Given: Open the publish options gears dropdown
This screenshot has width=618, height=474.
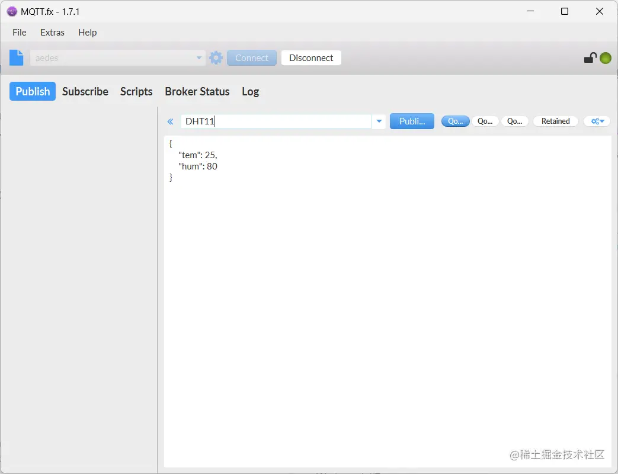Looking at the screenshot, I should coord(597,121).
